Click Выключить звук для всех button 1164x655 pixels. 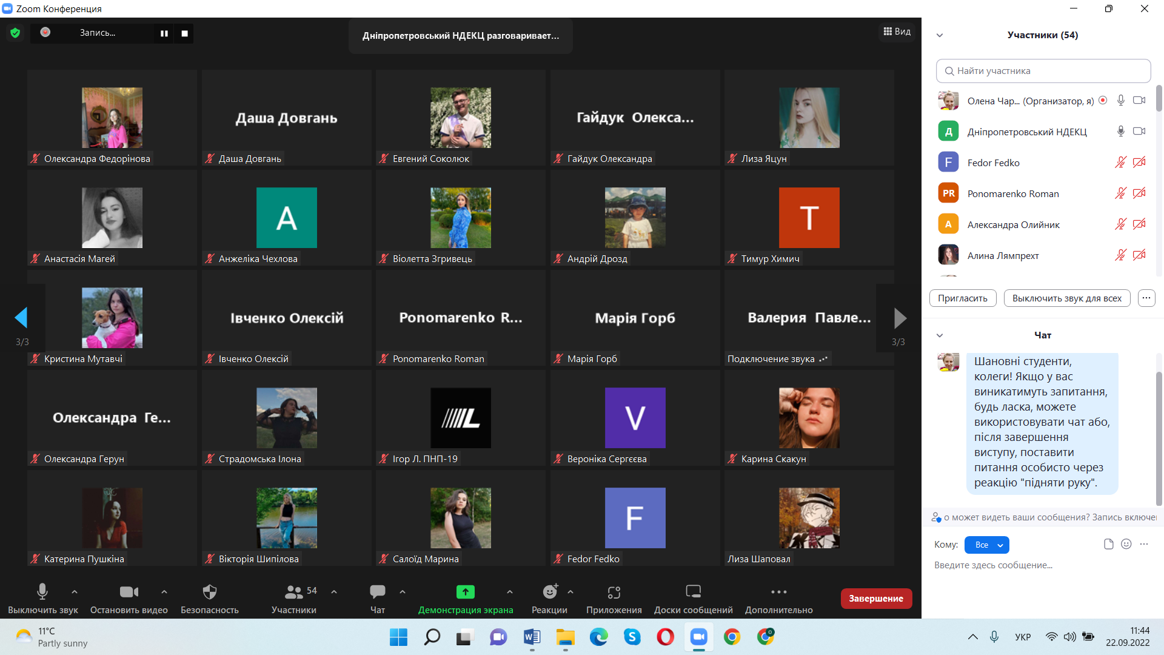coord(1067,298)
